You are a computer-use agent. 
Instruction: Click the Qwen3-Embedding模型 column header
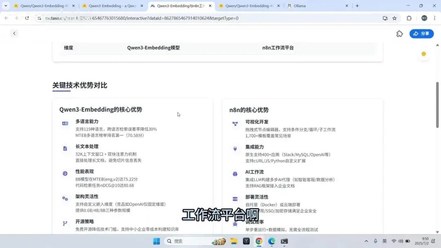click(x=153, y=48)
